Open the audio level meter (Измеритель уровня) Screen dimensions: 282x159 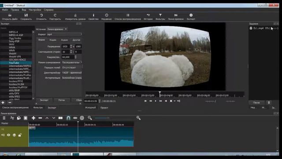[x=75, y=17]
